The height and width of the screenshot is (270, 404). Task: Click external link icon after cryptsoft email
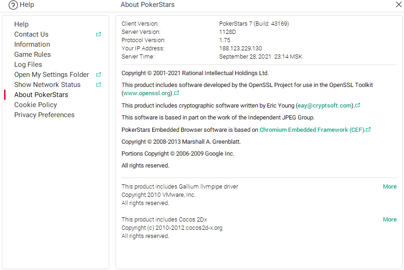point(358,105)
